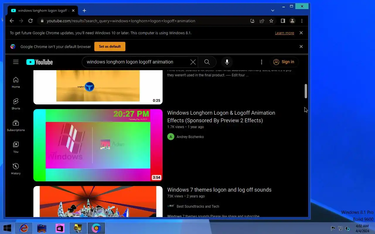
Task: Bookmark this page with the star
Action: pos(271,21)
